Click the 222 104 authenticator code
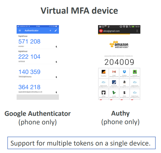161x153 pixels. 29,57
